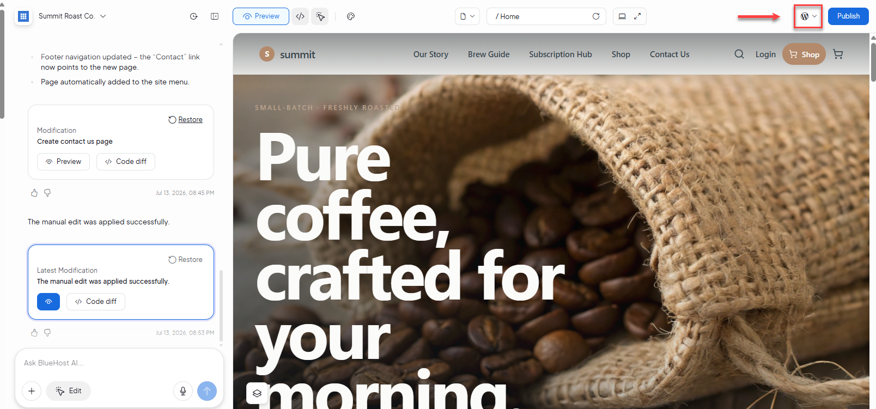Focus the Ask BlueHost AI input field

(x=119, y=363)
